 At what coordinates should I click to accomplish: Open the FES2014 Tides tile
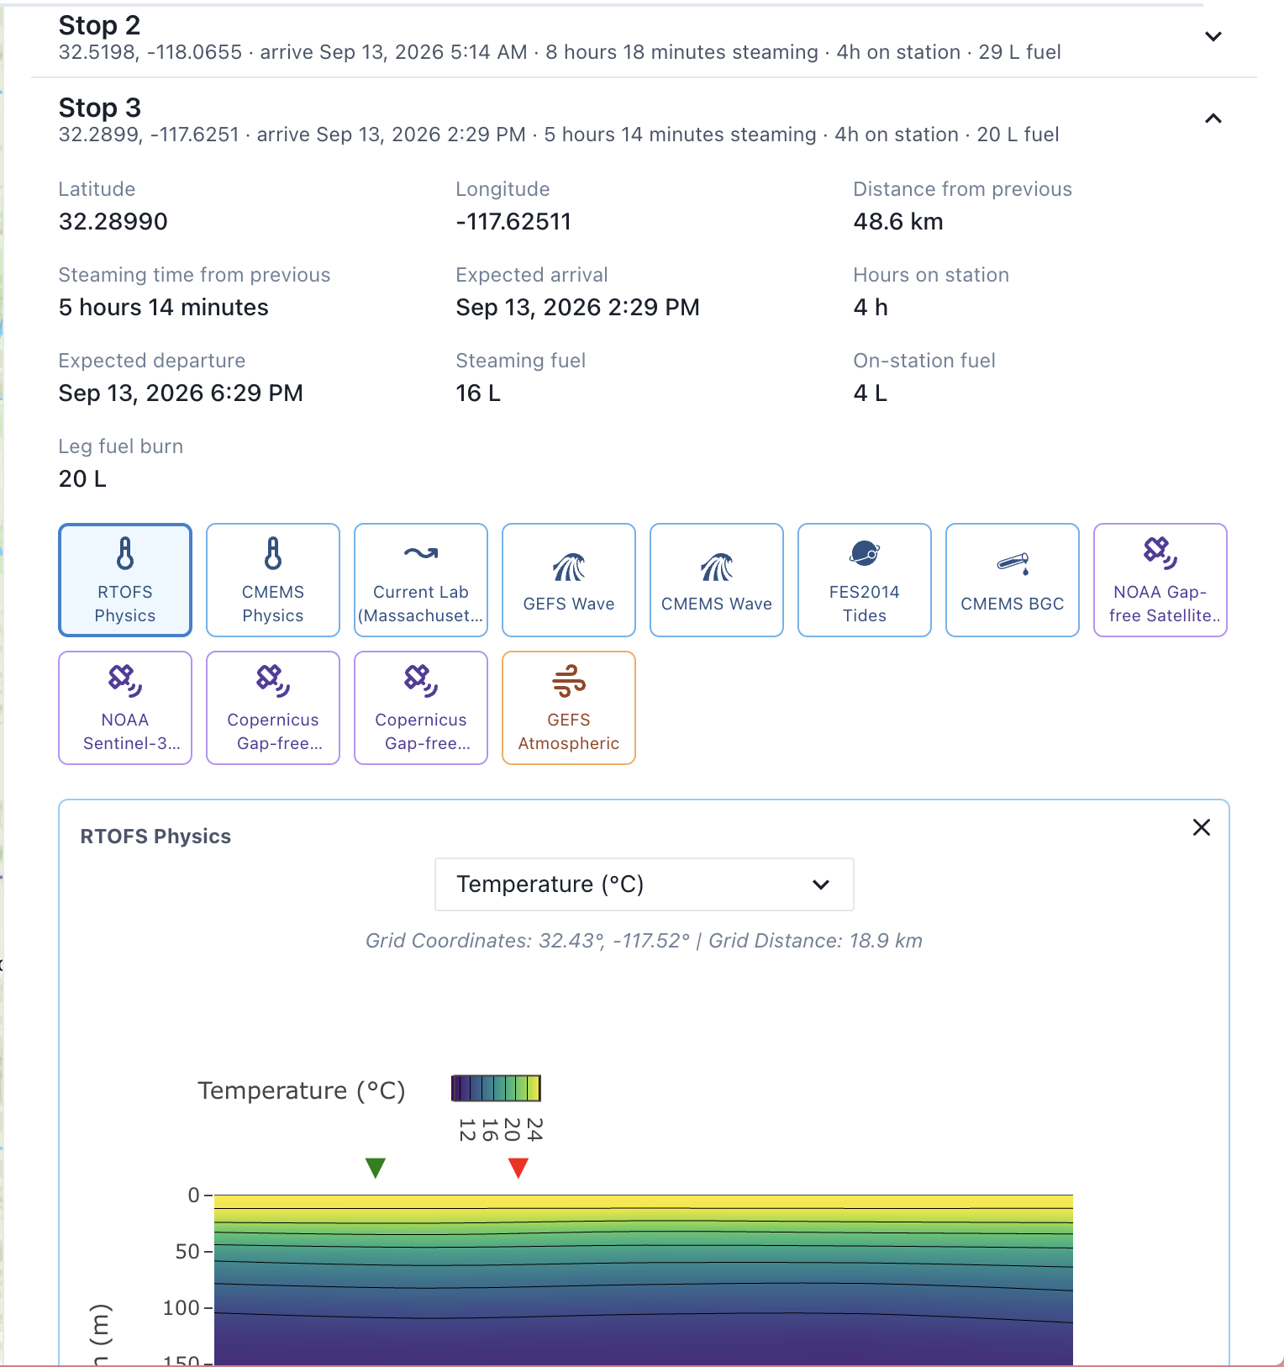coord(865,580)
